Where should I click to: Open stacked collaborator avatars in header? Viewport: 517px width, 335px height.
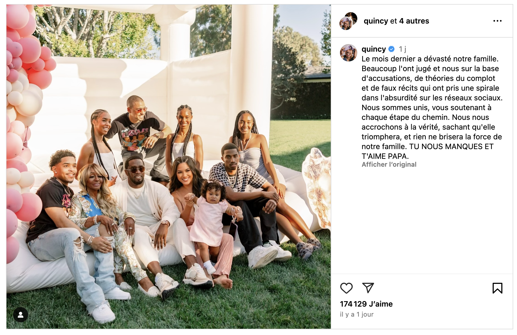(x=348, y=21)
